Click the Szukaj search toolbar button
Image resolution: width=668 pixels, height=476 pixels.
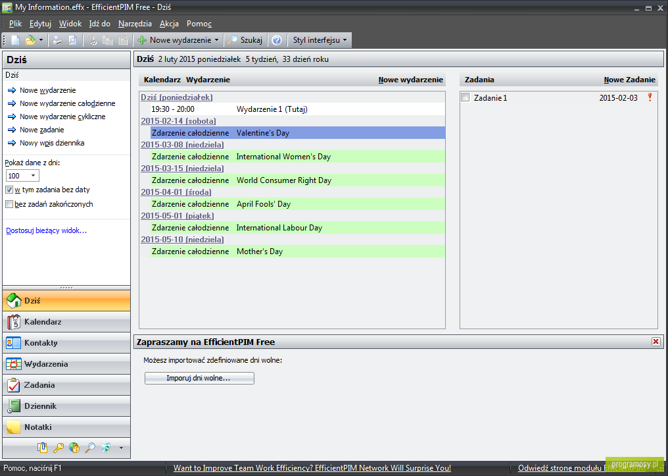245,40
